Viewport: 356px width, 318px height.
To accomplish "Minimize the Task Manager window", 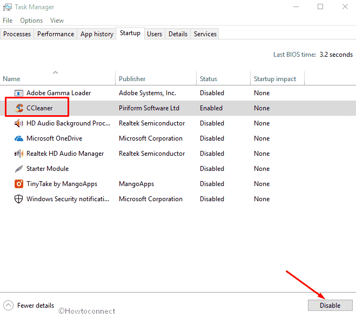I will (296, 7).
